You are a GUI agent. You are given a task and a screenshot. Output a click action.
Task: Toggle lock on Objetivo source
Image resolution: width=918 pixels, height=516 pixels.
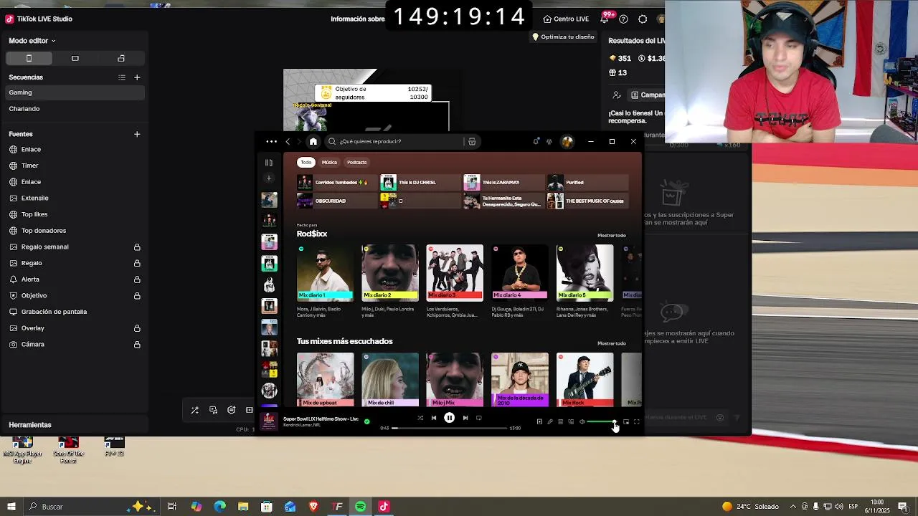click(137, 296)
